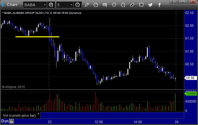
Task: Expand the BABA symbol dropdown arrow
Action: (x=45, y=5)
